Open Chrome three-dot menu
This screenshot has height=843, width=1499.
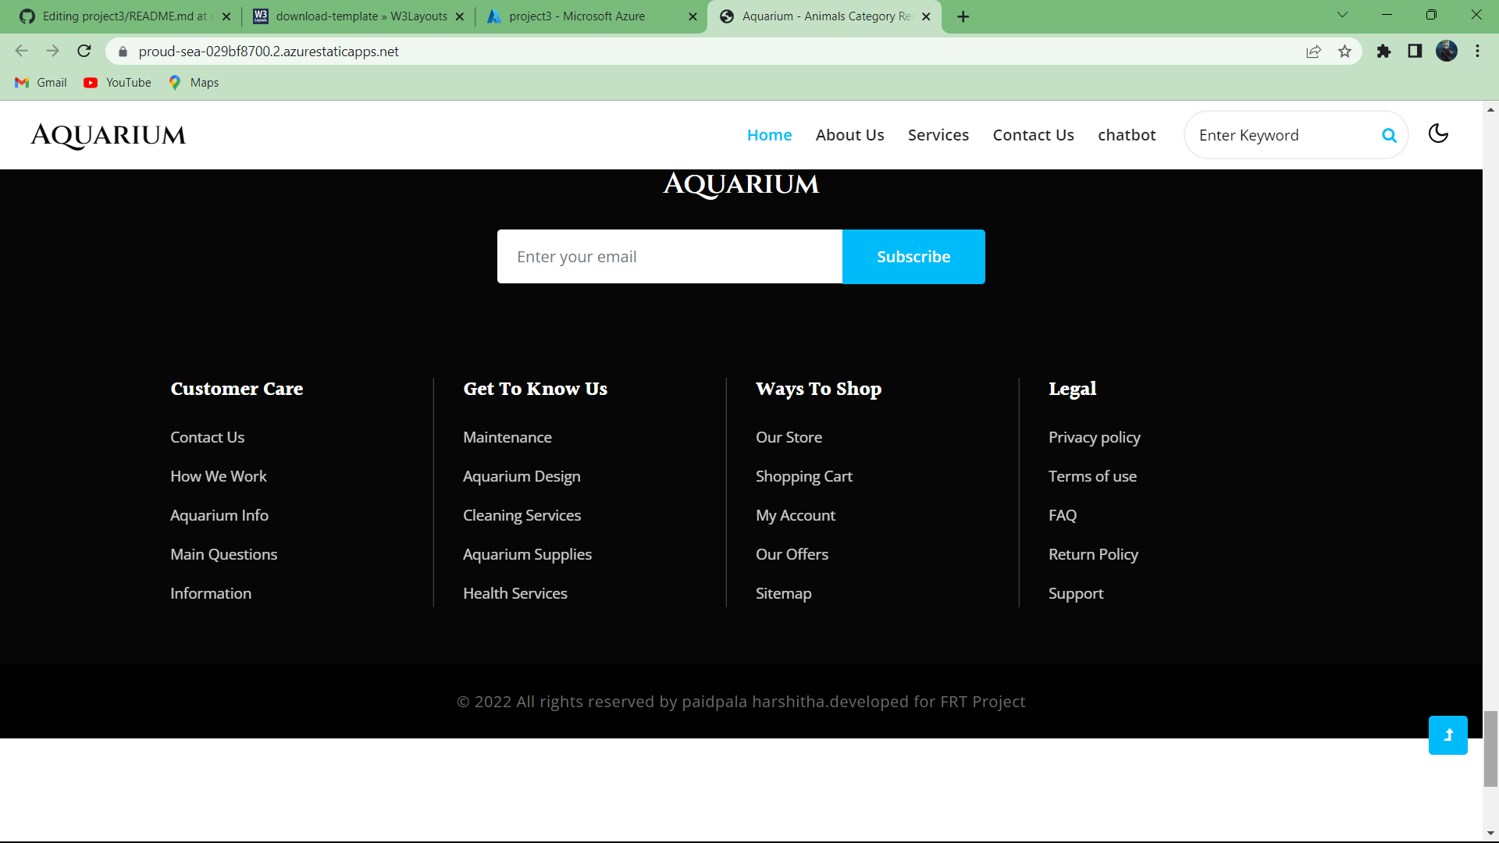coord(1477,52)
